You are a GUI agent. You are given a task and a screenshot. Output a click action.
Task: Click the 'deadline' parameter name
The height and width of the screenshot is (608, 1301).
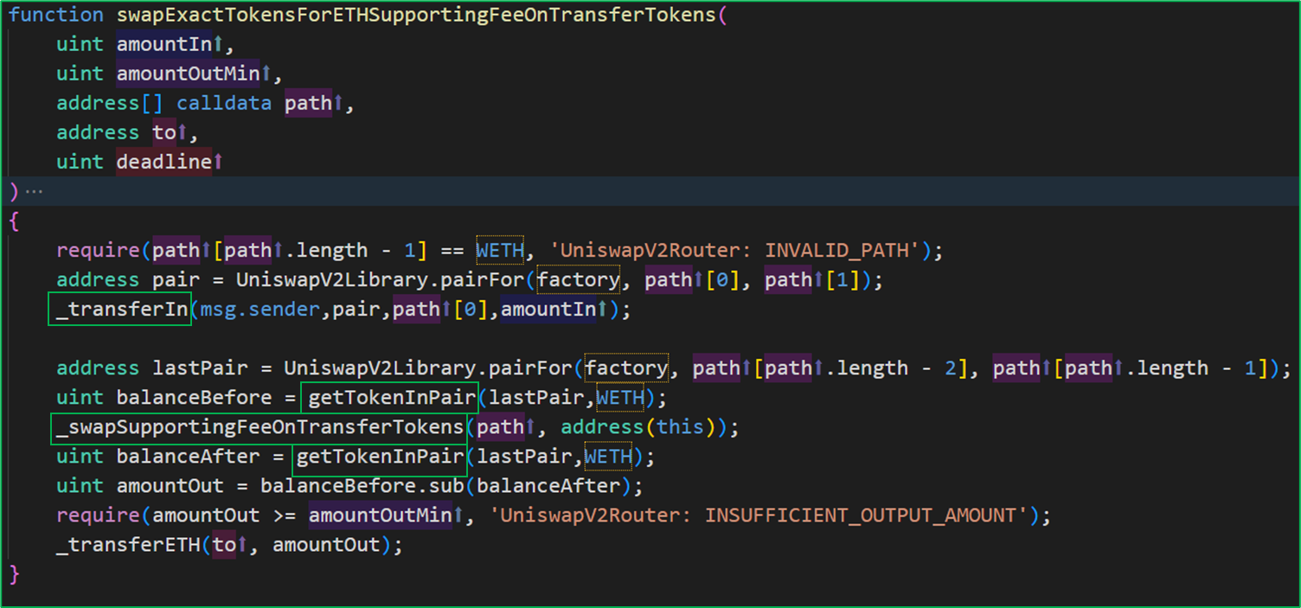point(164,162)
